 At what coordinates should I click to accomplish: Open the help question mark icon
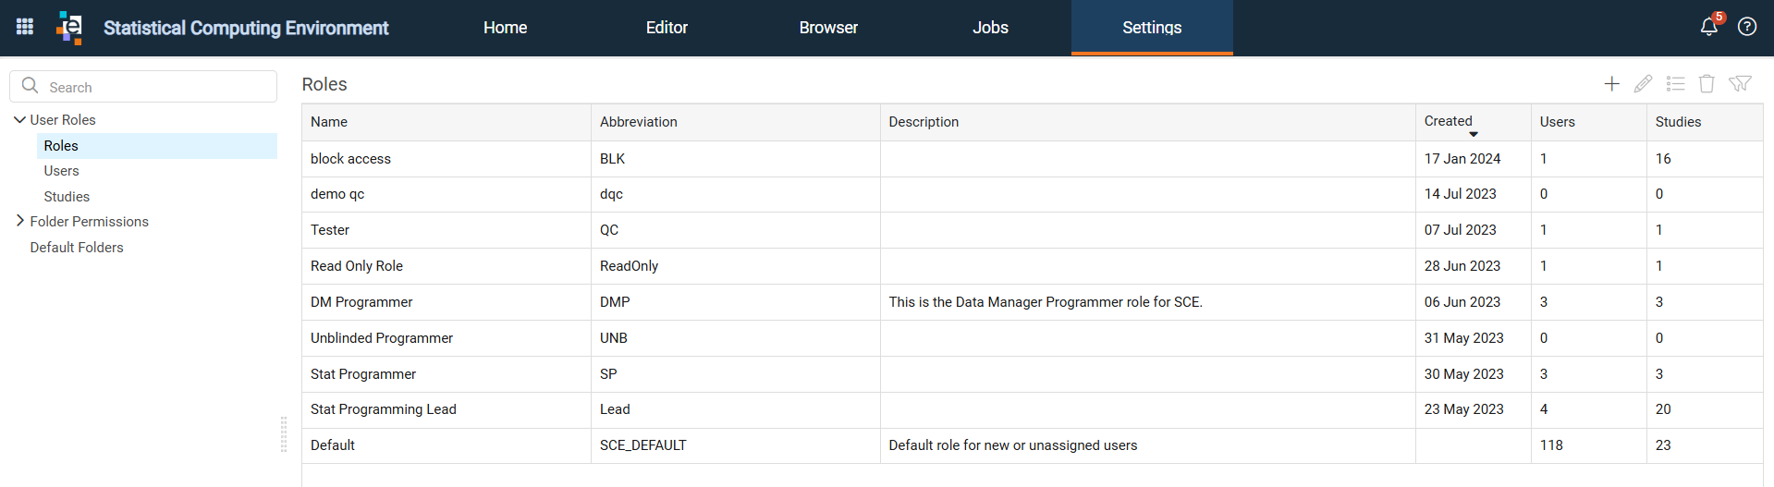click(1747, 27)
